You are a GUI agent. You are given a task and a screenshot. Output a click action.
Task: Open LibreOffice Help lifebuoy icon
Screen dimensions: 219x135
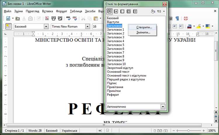pyautogui.click(x=186, y=18)
